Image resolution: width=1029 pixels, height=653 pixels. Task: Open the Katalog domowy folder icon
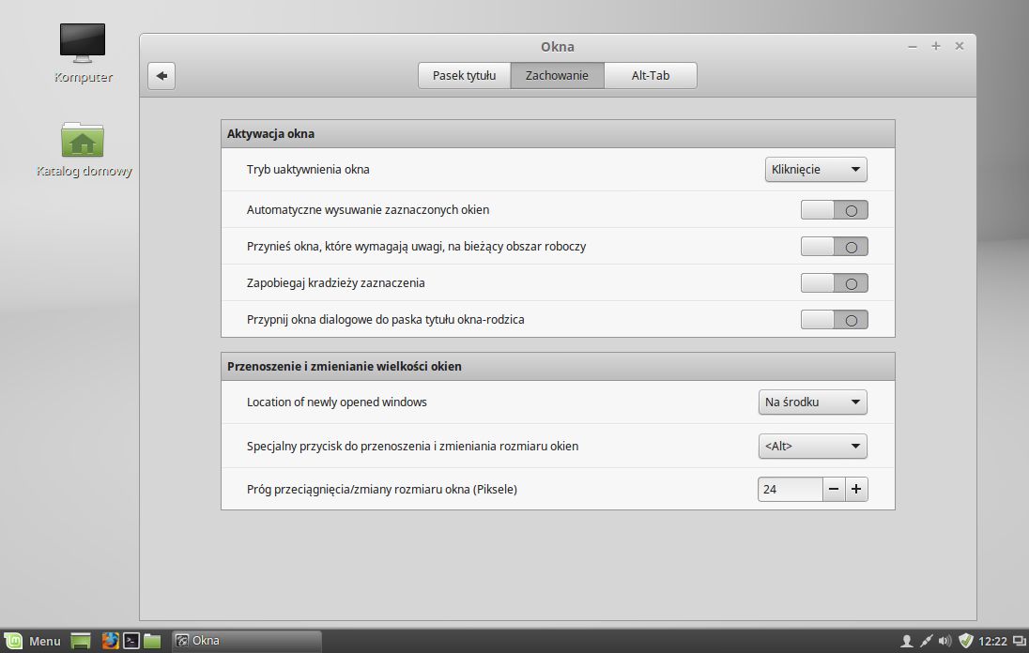84,150
